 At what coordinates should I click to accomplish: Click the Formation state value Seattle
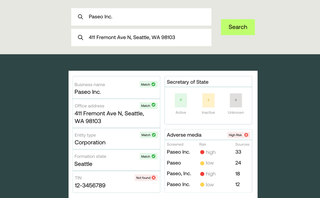pyautogui.click(x=83, y=164)
